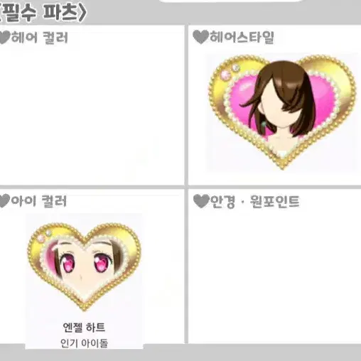Click the jewel gems on hairstyle heart
The image size is (361, 361).
tap(230, 72)
